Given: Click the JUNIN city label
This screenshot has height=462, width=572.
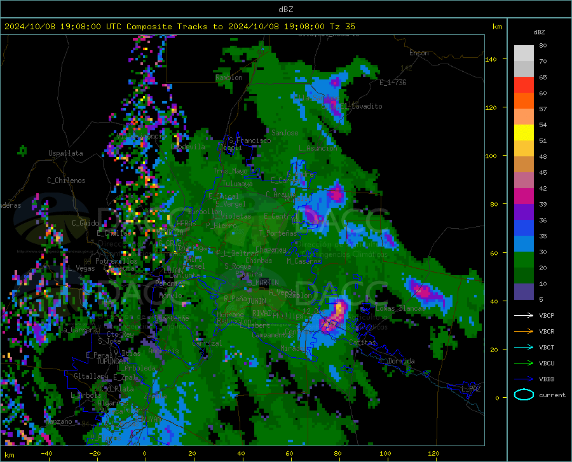Looking at the screenshot, I should coord(257,301).
